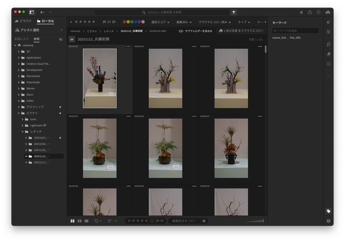
Task: Select the DSC00765 thumbnail
Action: pos(100,148)
